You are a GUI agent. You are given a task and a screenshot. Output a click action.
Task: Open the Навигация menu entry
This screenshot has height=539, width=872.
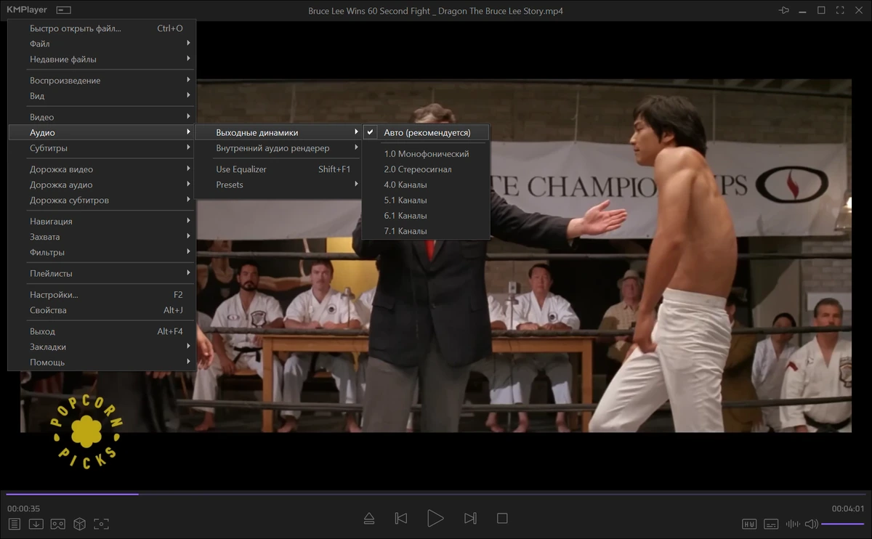click(102, 222)
